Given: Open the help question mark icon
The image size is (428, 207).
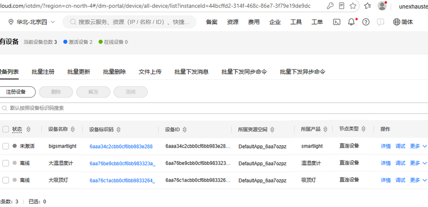Looking at the screenshot, I should 366,22.
